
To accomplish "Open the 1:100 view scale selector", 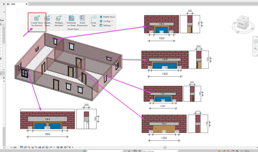I will [x=14, y=147].
